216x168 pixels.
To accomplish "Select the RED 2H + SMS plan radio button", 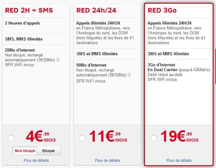I will [11, 138].
